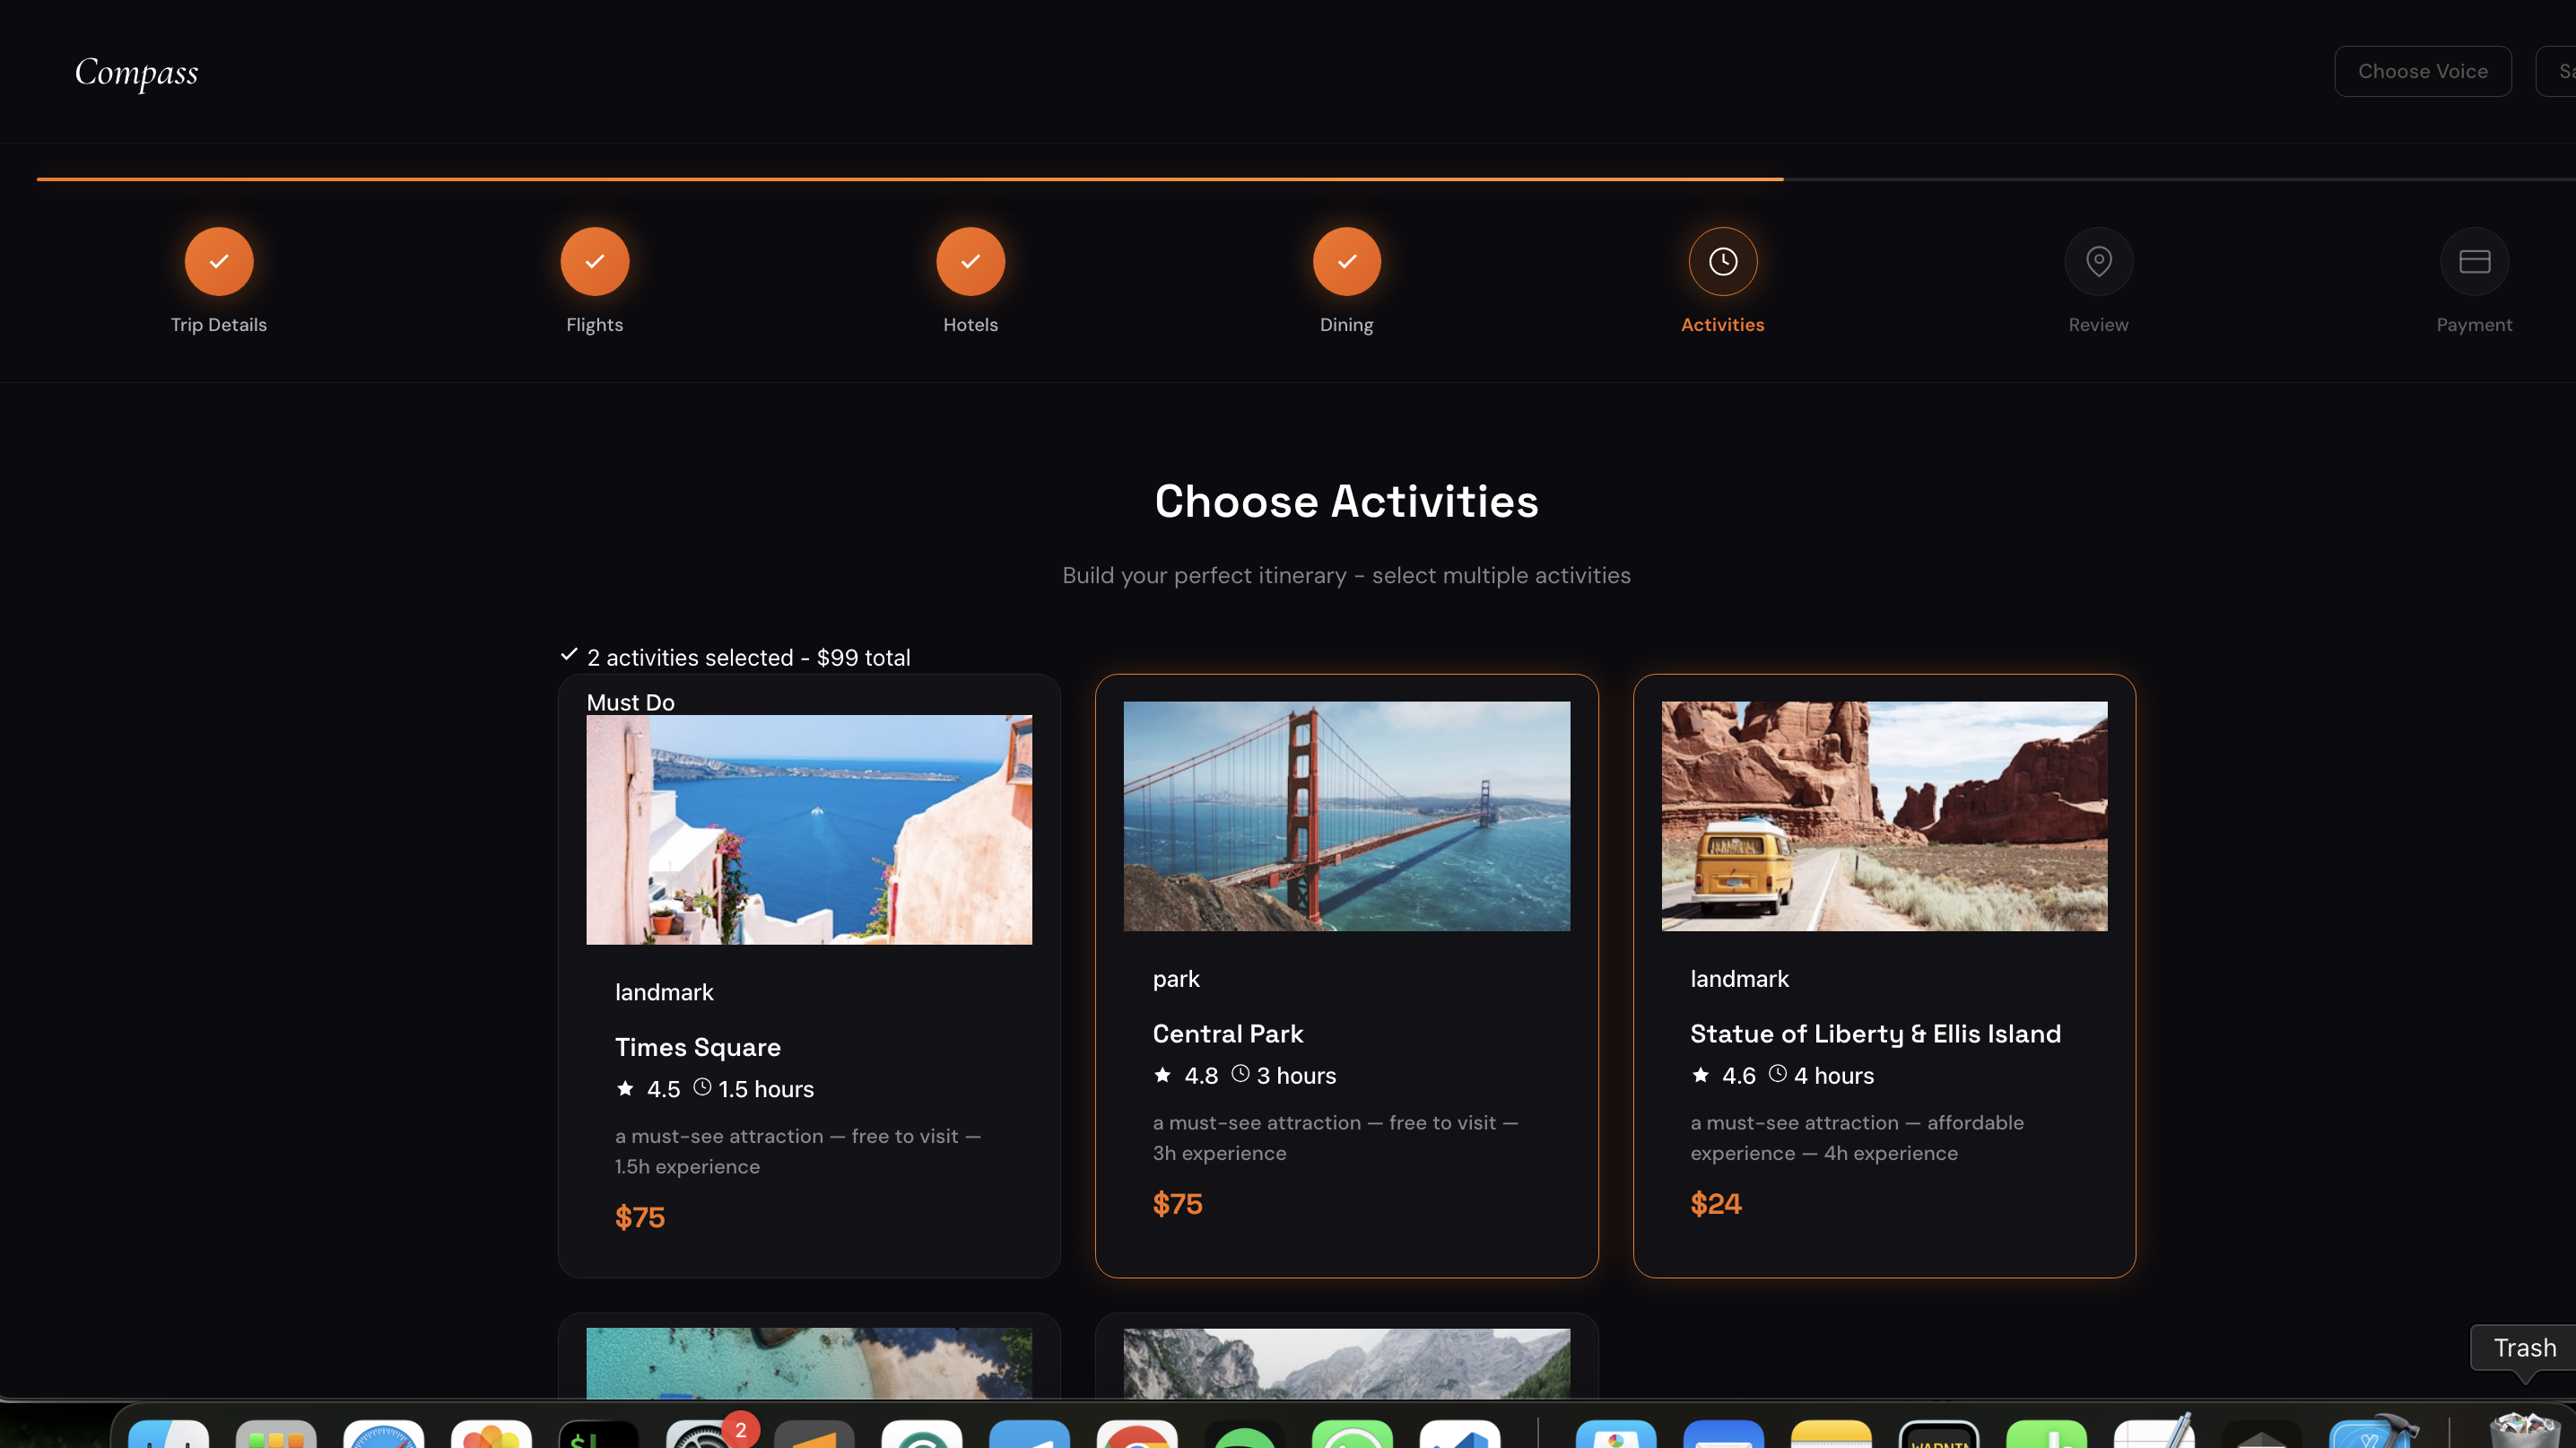Click the Review step label

2098,325
